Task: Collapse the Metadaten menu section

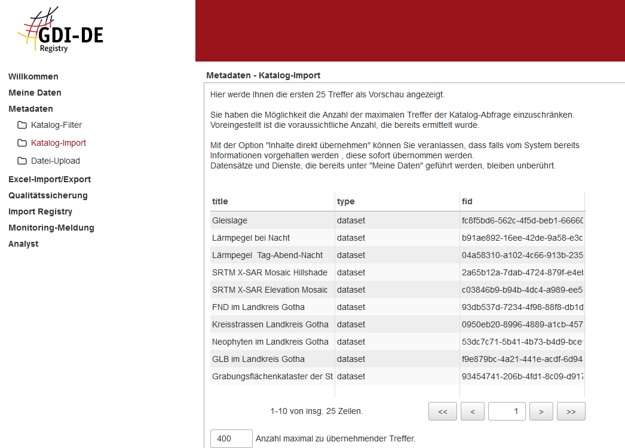Action: click(30, 109)
